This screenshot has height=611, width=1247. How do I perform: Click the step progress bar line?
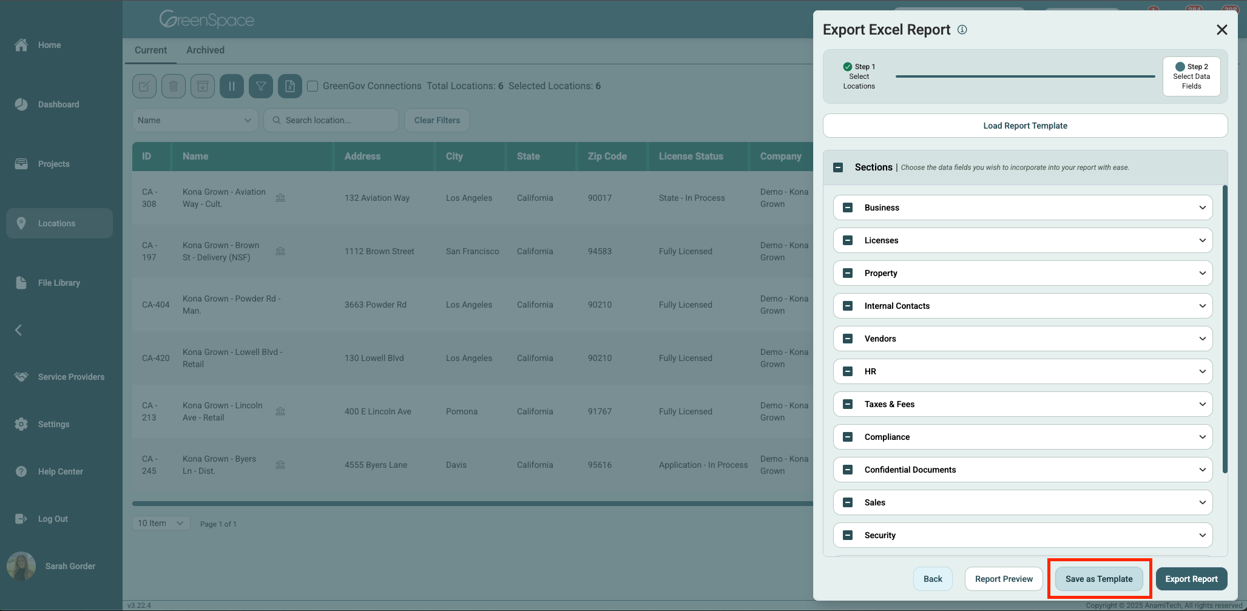tap(1025, 76)
